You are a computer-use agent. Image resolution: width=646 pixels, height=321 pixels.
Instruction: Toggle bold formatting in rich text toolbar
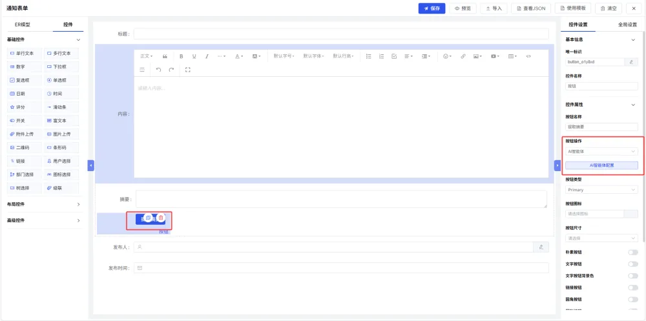coord(181,56)
